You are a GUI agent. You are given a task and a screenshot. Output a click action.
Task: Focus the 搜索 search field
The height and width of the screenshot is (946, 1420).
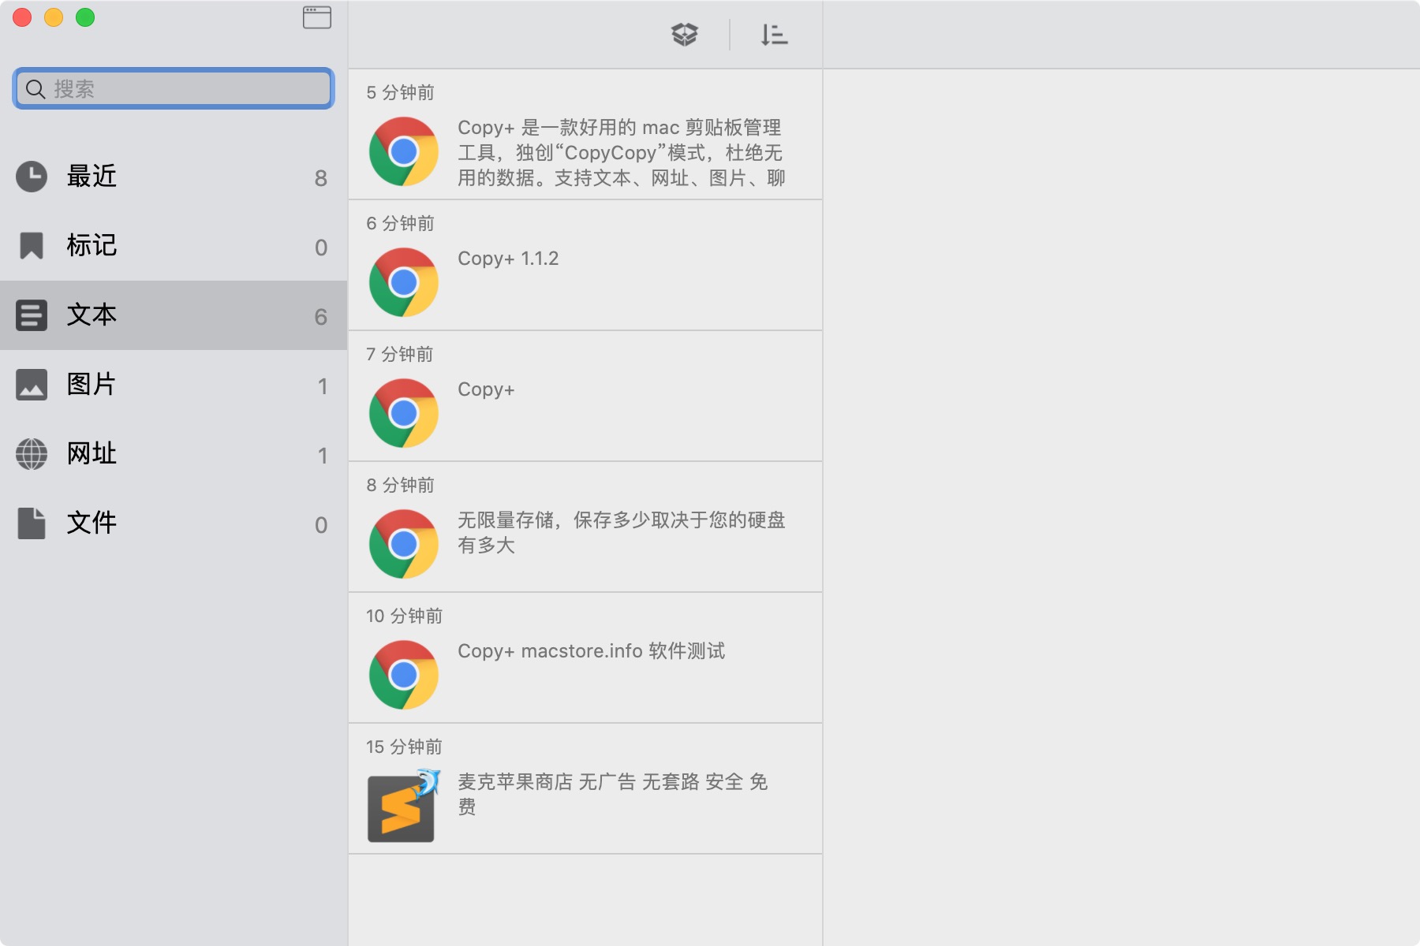tap(174, 88)
